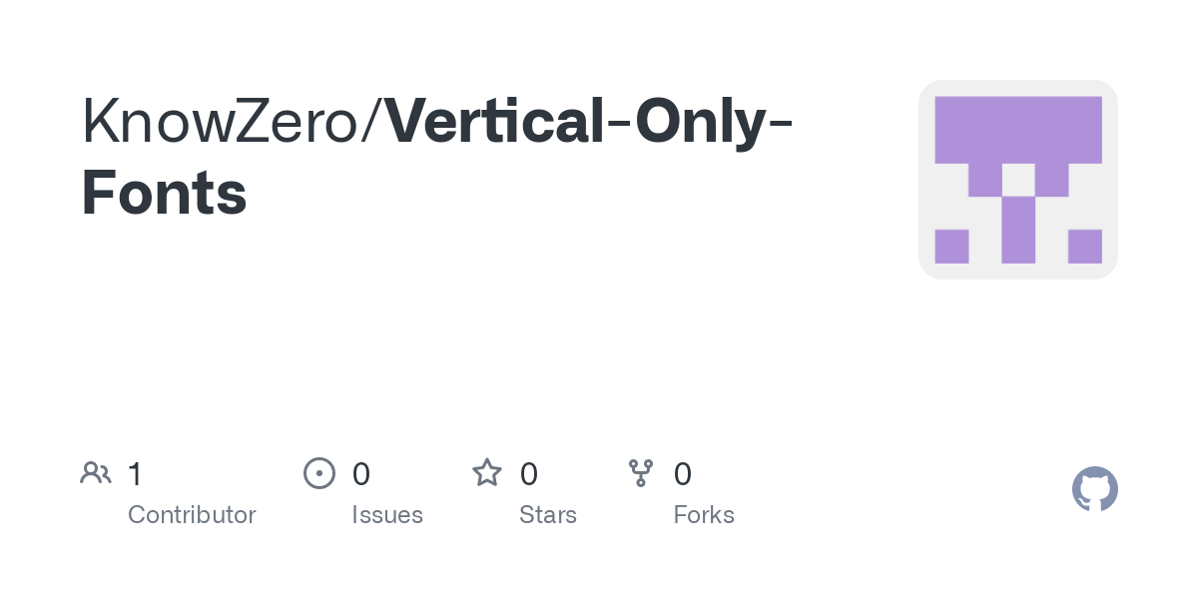Screen dimensions: 1198x599
Task: Click the Stars star icon
Action: click(x=487, y=472)
